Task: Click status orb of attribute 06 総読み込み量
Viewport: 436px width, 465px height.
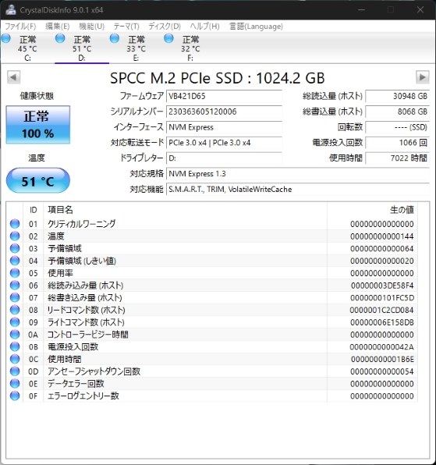Action: coord(15,286)
